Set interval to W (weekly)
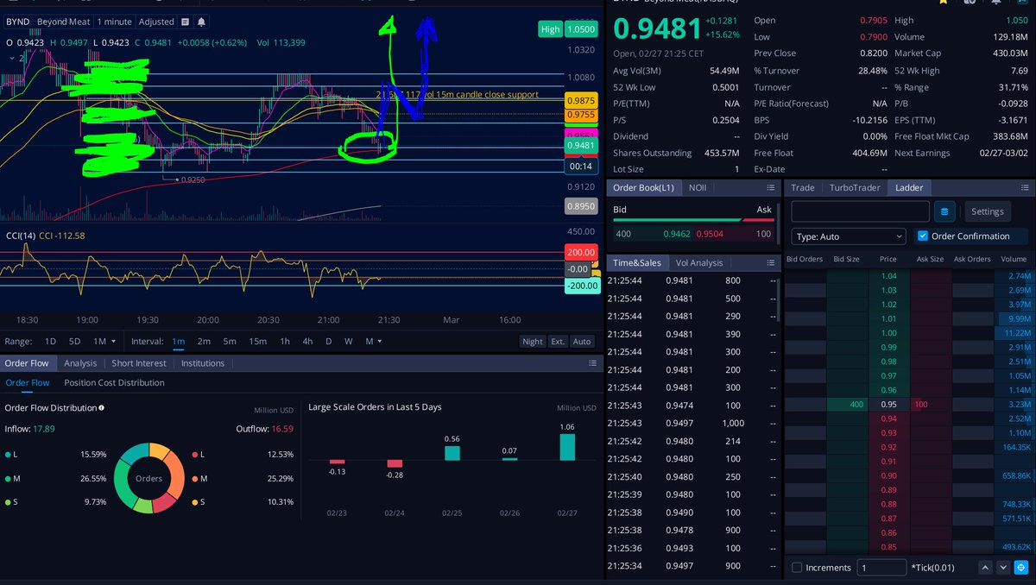This screenshot has width=1036, height=585. pos(349,341)
